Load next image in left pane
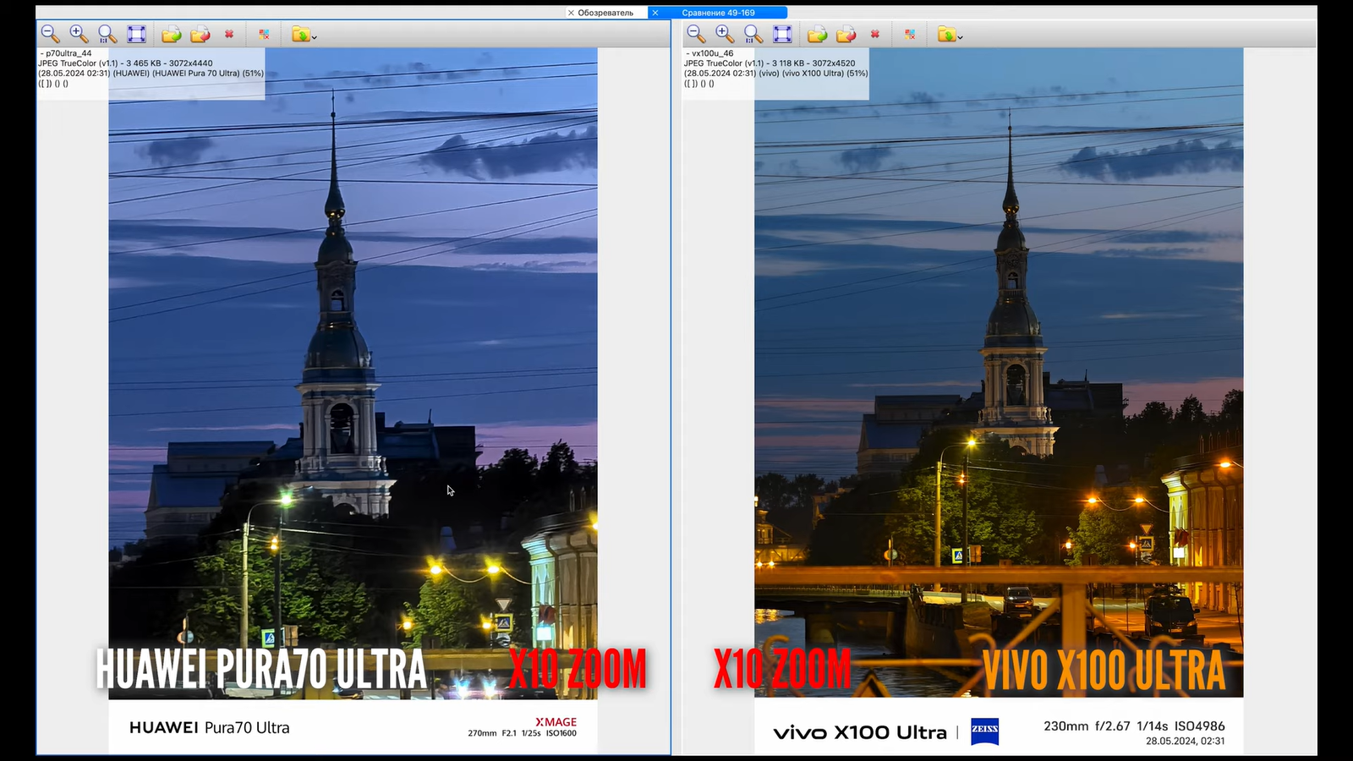1353x761 pixels. click(x=172, y=34)
